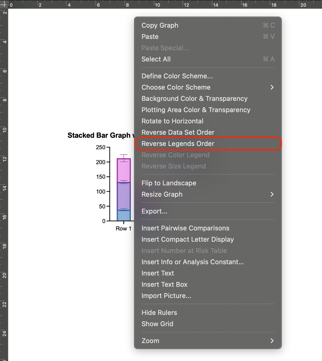Click Paste in the context menu
The width and height of the screenshot is (322, 361).
coord(150,37)
